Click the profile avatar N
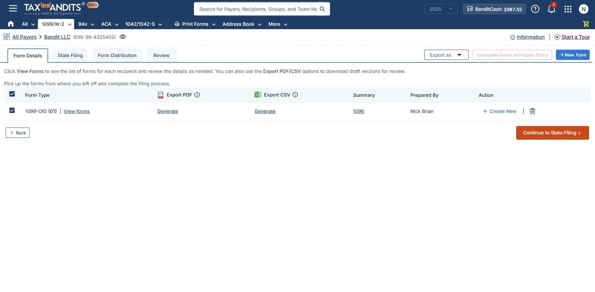The image size is (595, 292). 584,9
